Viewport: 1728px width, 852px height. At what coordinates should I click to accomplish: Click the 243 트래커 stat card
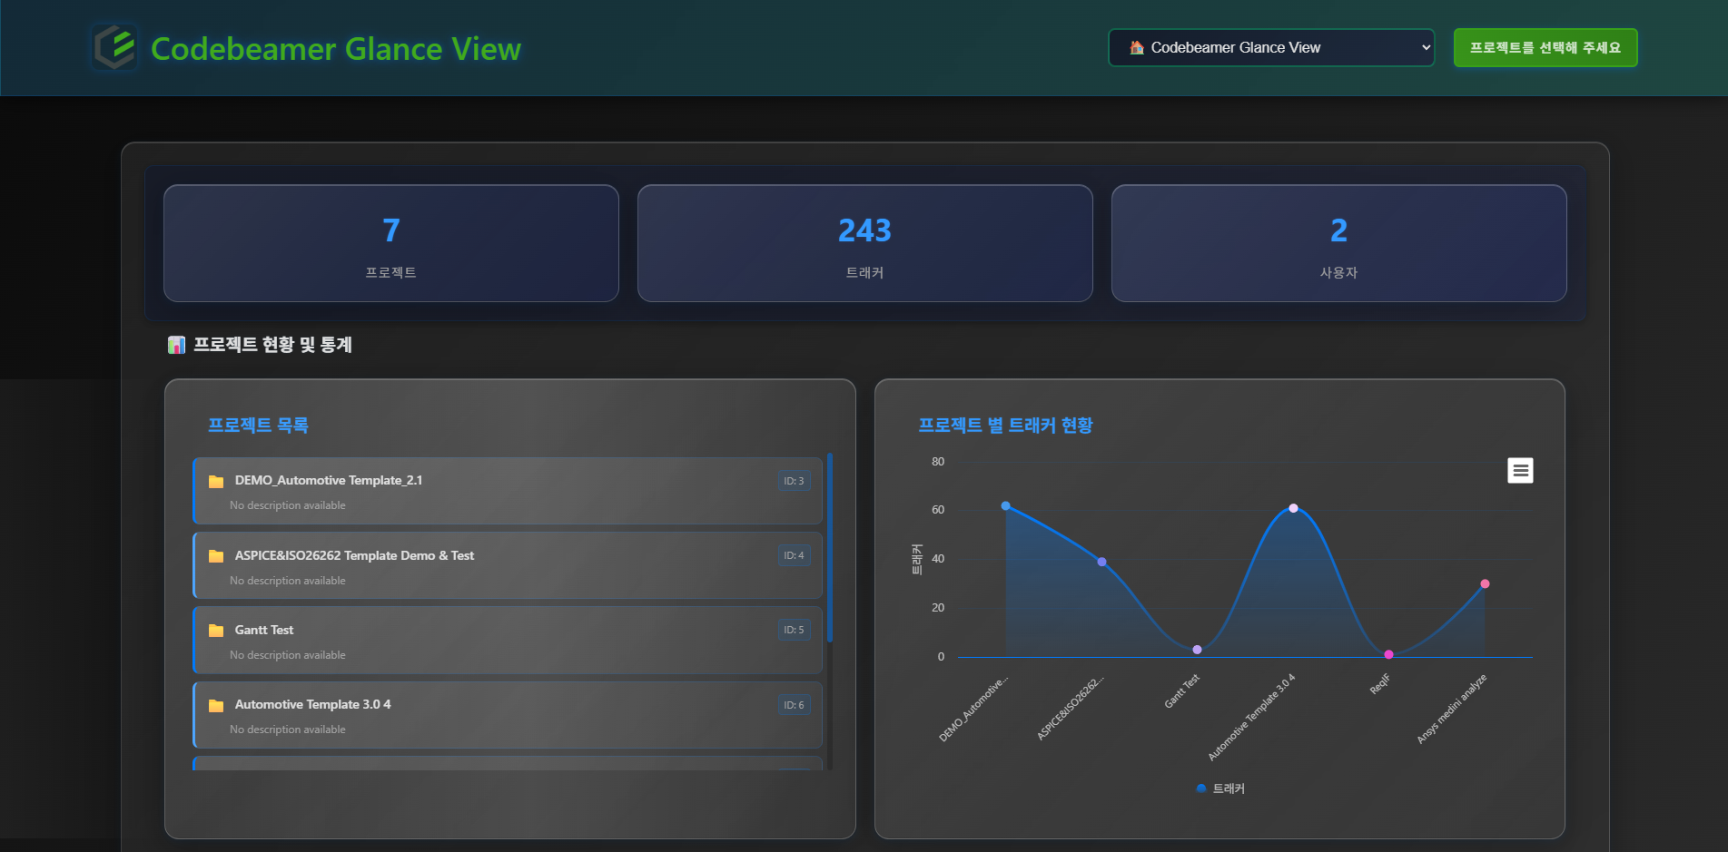(864, 243)
